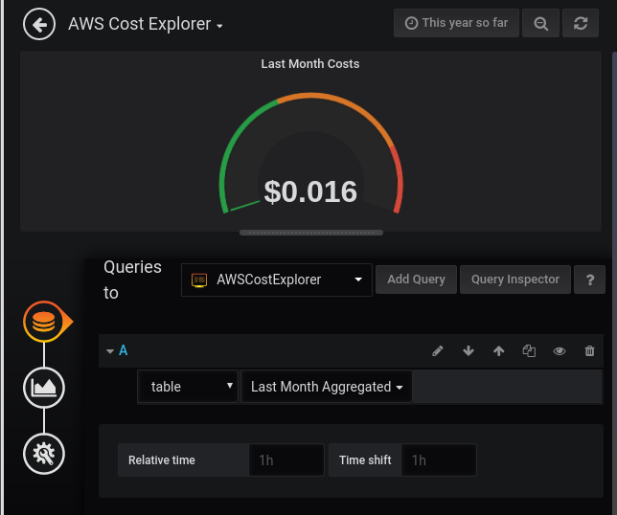Click the question mark help button
Screen dimensions: 617x515
[x=589, y=280]
